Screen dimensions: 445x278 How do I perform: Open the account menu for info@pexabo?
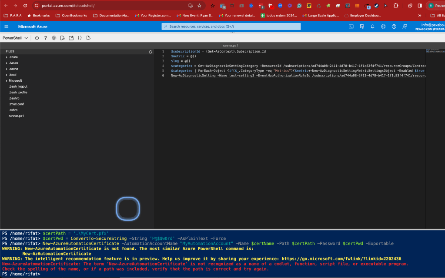tap(430, 26)
